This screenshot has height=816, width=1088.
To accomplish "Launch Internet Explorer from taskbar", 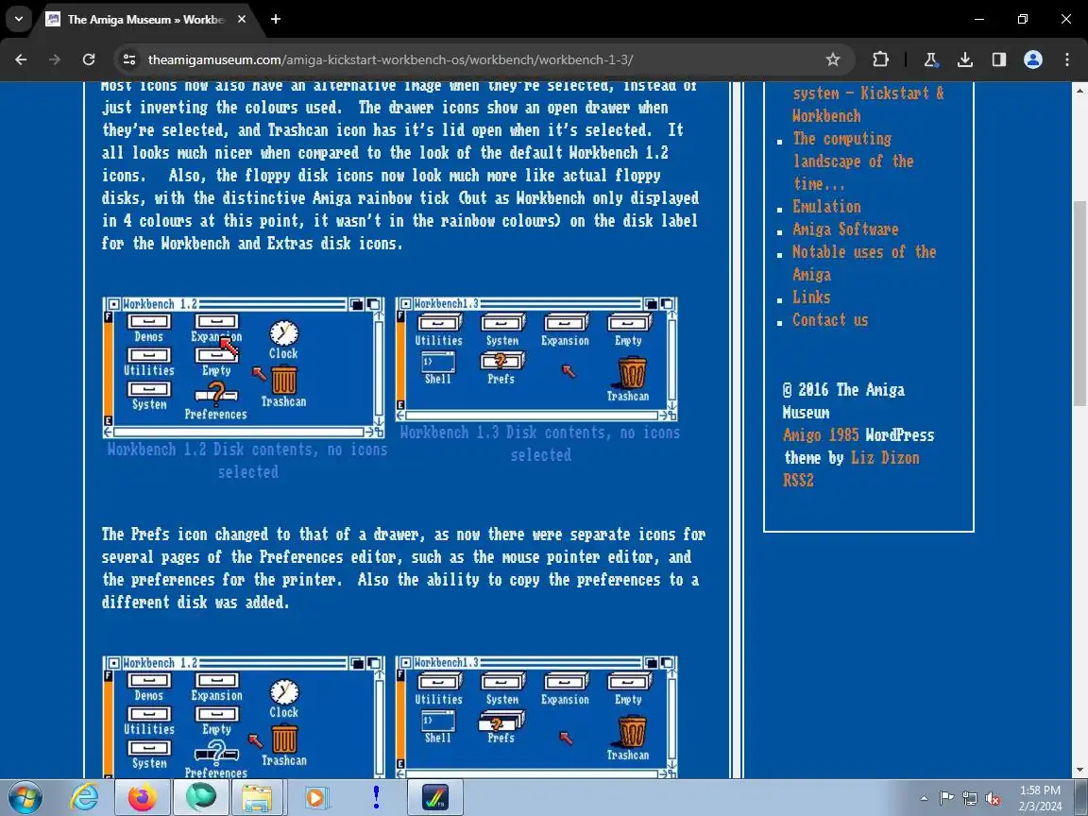I will click(x=84, y=797).
